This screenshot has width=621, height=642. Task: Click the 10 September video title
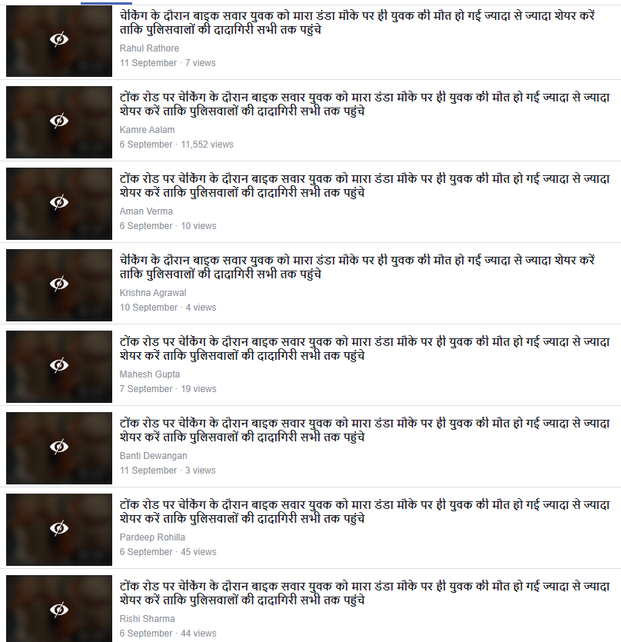click(357, 267)
